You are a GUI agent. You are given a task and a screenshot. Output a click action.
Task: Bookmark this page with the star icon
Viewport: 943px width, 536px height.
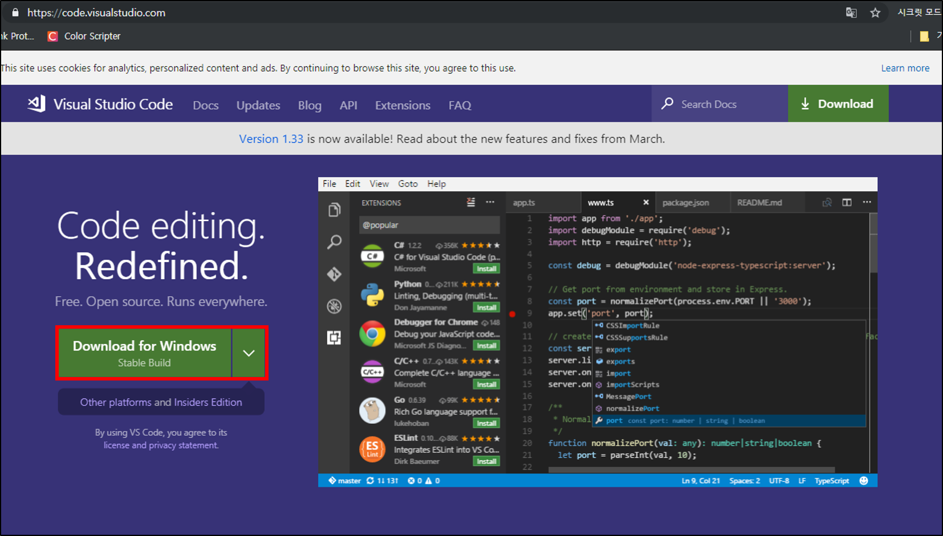point(875,13)
